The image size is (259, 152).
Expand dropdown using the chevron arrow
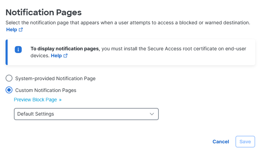(x=152, y=114)
